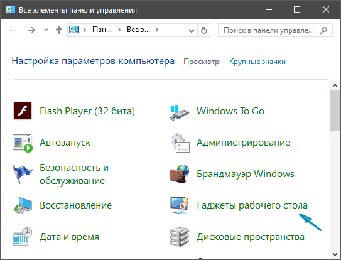Open the Flash Player (32 бита) icon
This screenshot has height=260, width=341.
point(23,111)
